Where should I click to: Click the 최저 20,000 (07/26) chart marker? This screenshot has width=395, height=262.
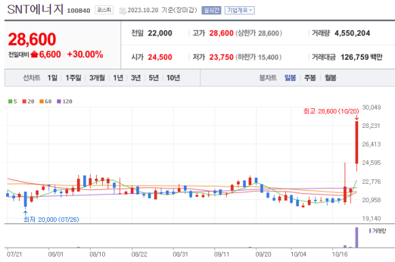tap(51, 220)
